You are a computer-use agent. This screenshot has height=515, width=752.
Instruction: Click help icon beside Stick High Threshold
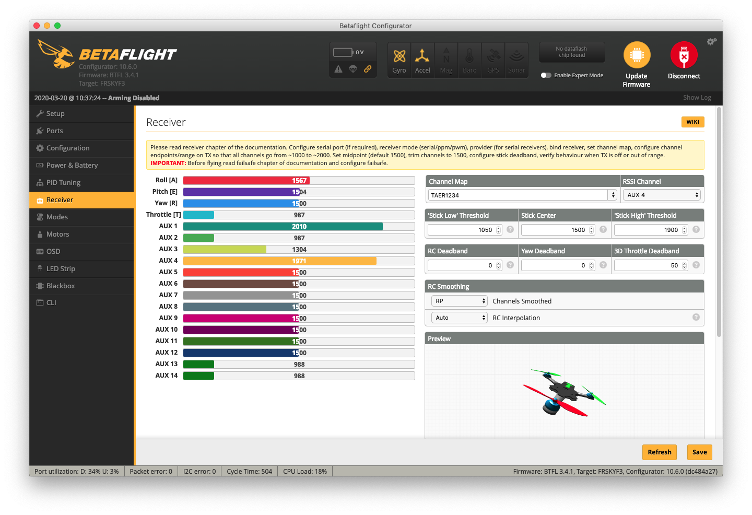point(696,229)
